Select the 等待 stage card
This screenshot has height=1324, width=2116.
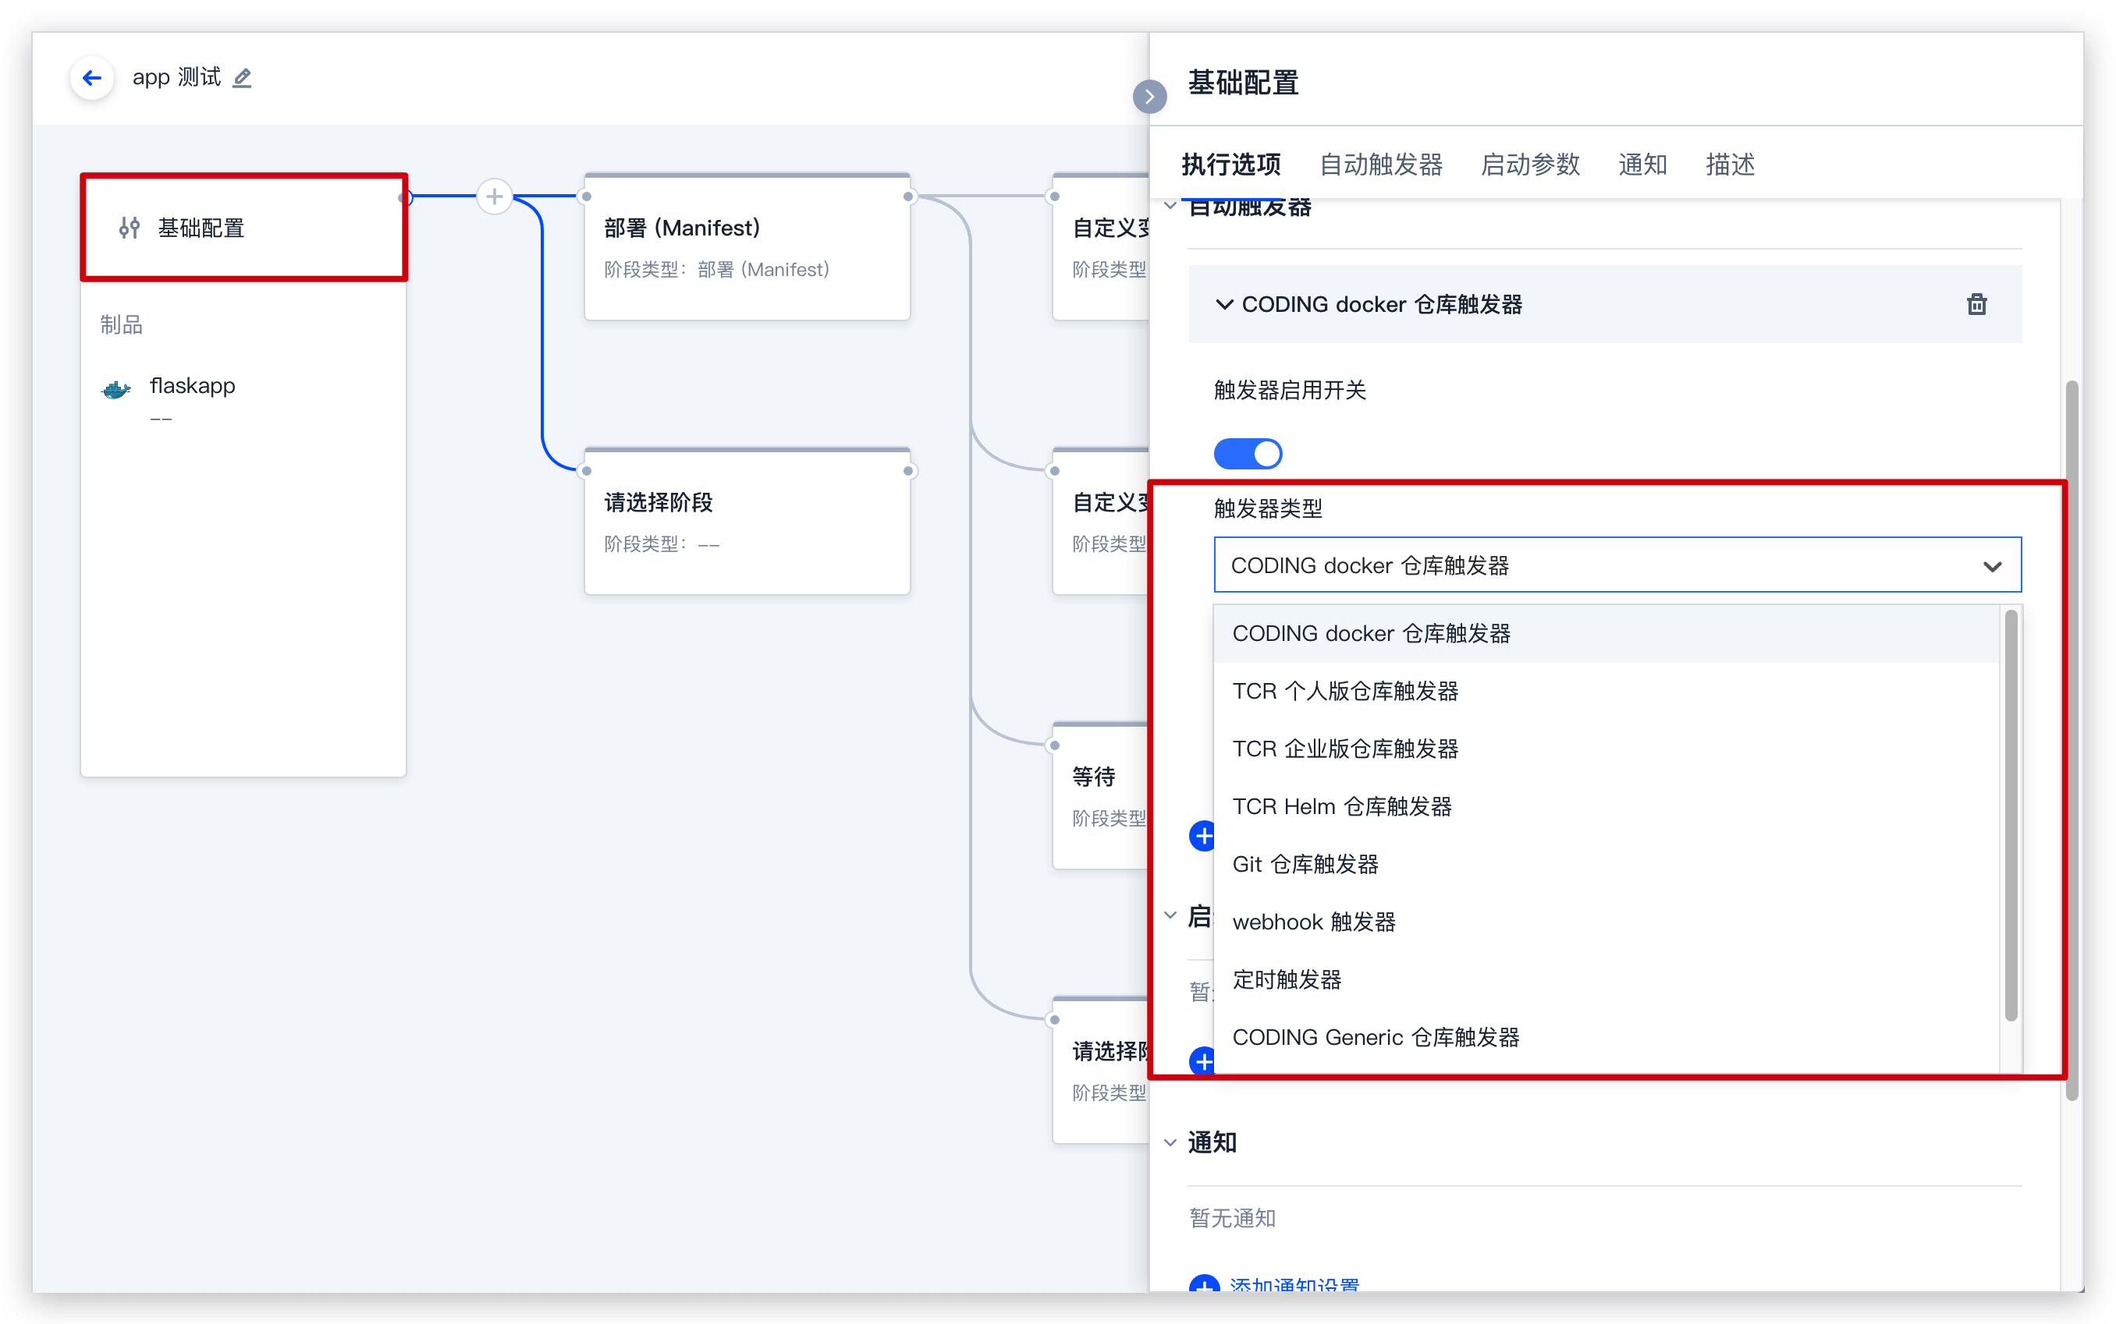(1100, 797)
